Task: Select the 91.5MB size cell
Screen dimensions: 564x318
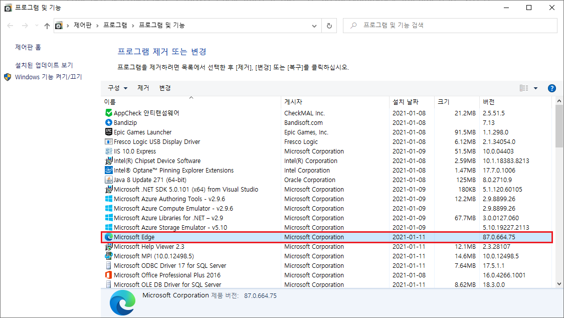Action: point(465,132)
